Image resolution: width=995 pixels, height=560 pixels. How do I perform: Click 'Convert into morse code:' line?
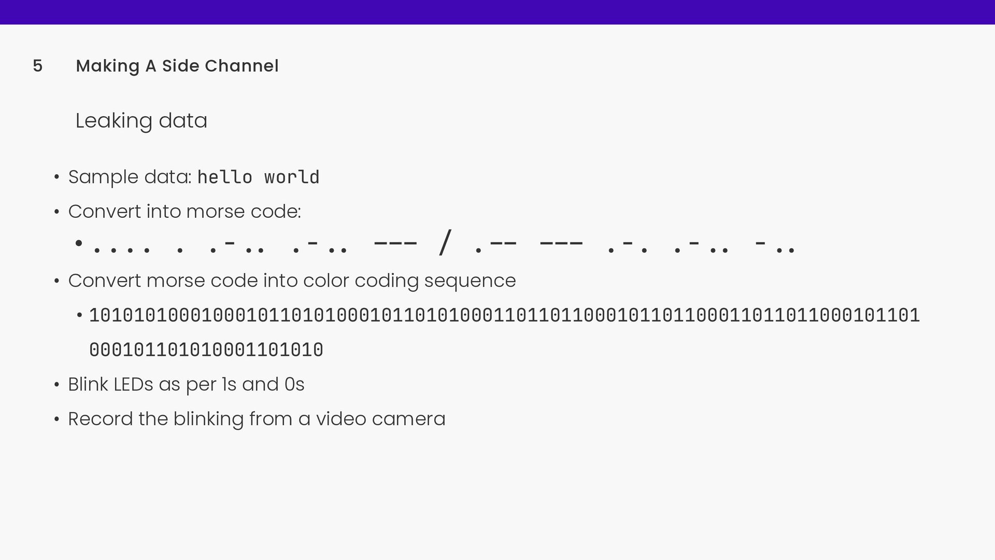click(184, 212)
